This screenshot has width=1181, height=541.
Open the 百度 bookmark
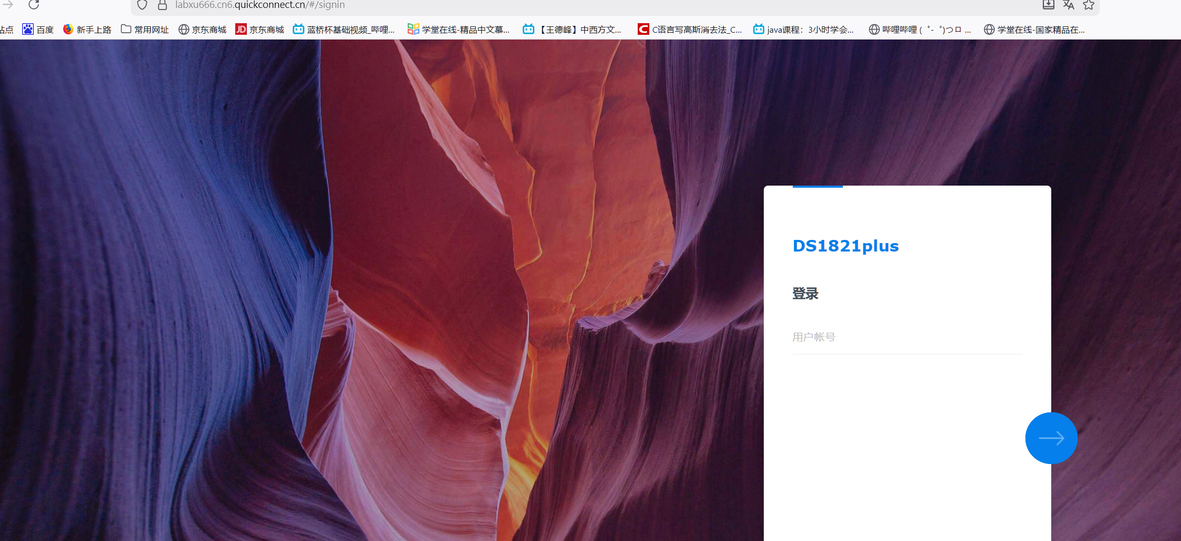pos(38,30)
